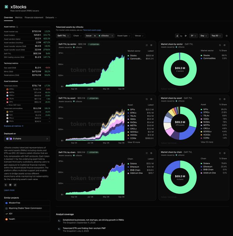Open the Venue filter dropdown
Screen dimensions: 233x236
coord(139,36)
